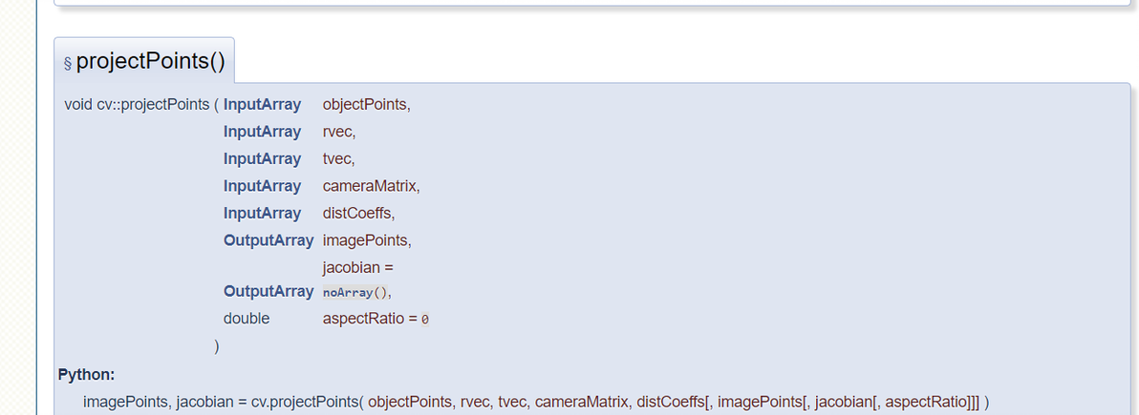Open InputArray link for distCoeffs parameter

(x=262, y=214)
